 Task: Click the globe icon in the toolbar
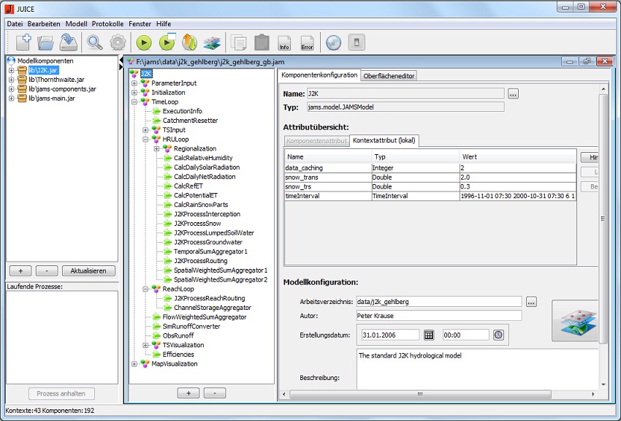pos(333,42)
